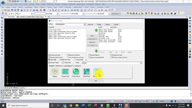The image size is (192, 108).
Task: Click the Windows Start button
Action: (x=3, y=105)
